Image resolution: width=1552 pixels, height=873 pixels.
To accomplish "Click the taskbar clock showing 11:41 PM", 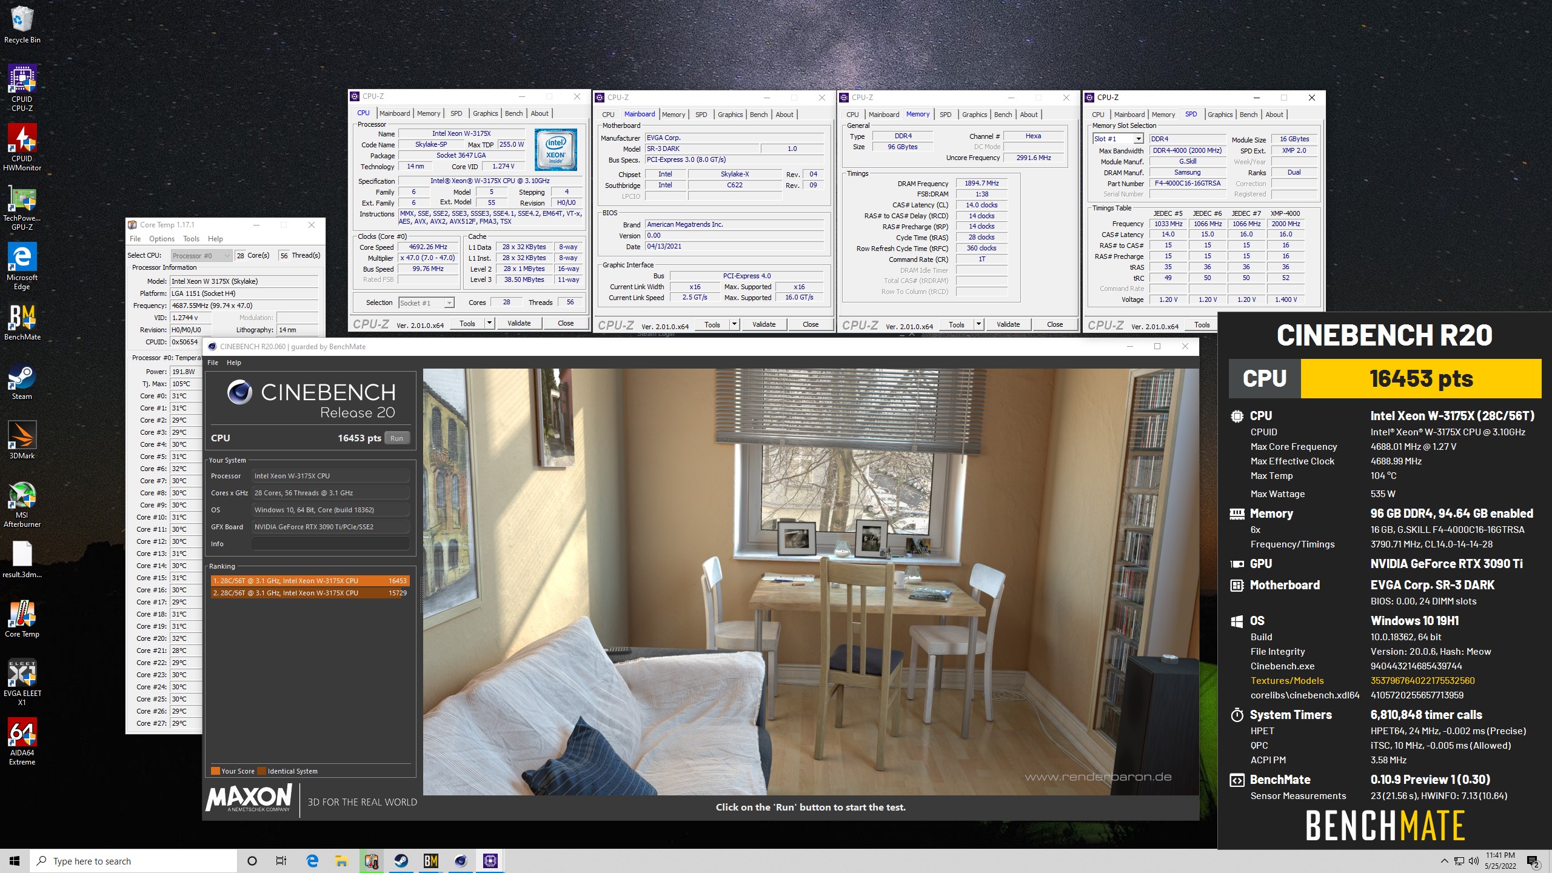I will pyautogui.click(x=1500, y=861).
